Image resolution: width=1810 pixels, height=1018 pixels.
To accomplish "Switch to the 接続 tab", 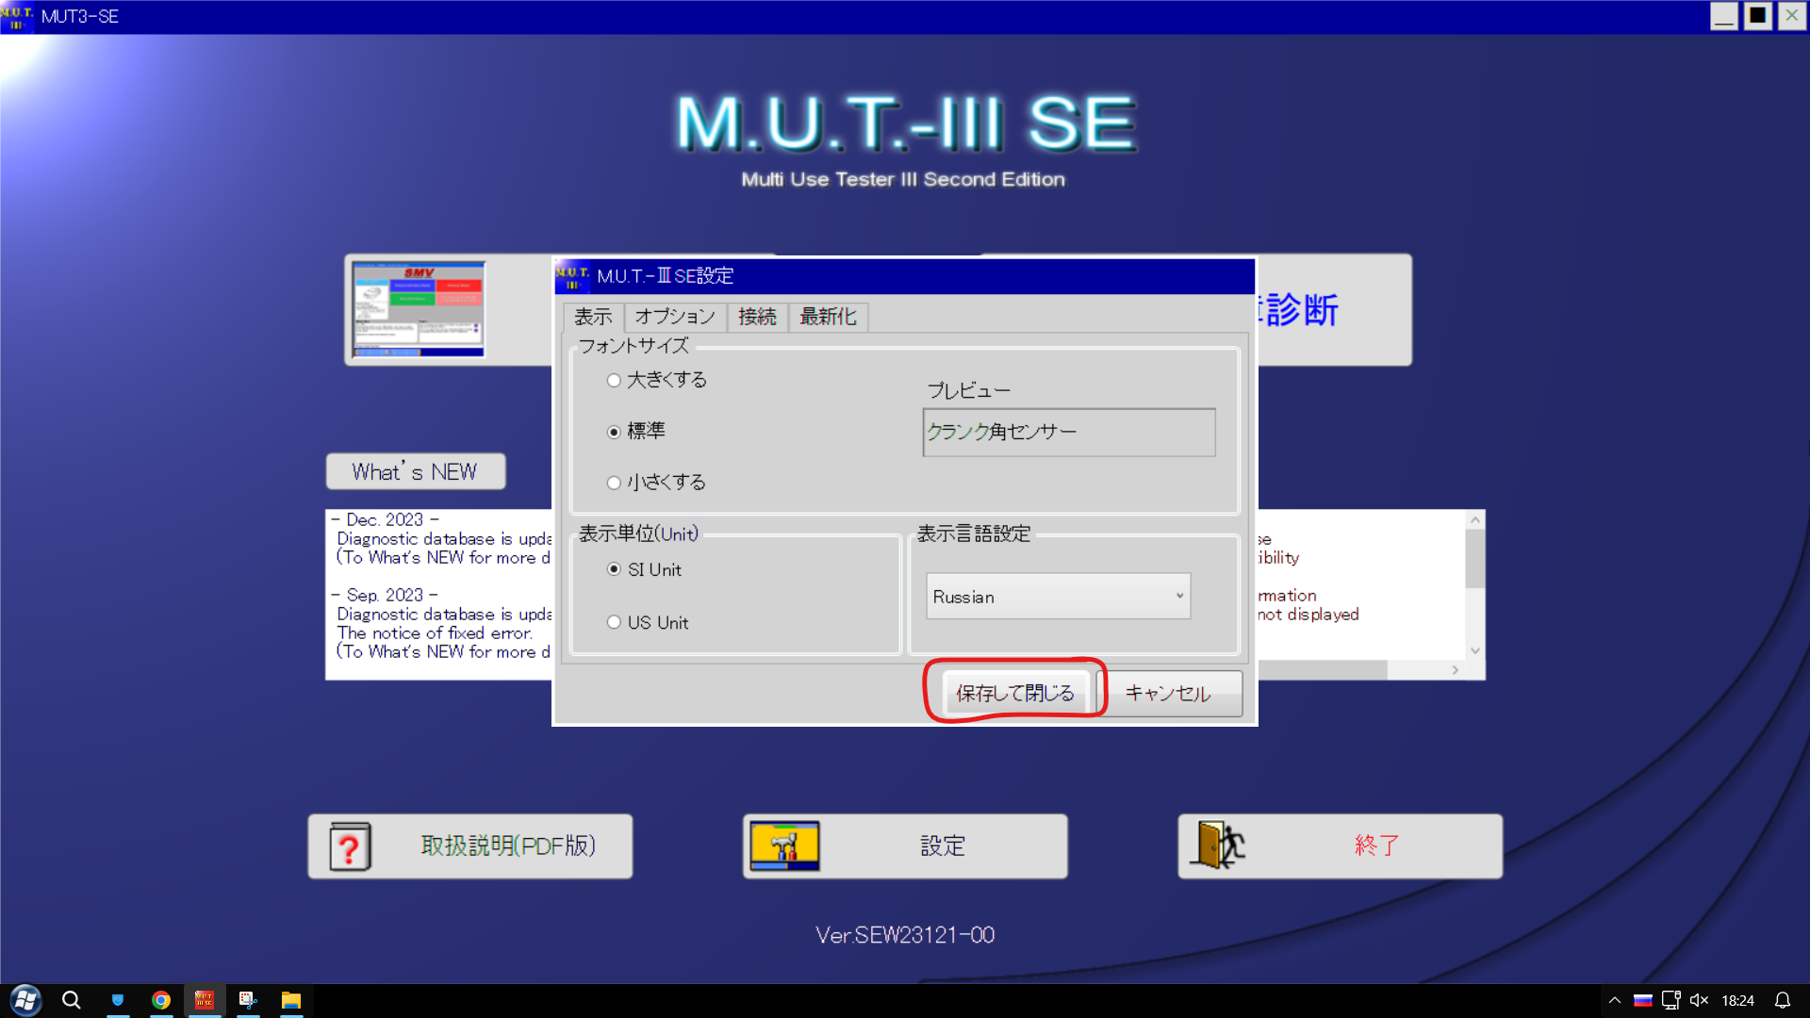I will (757, 317).
